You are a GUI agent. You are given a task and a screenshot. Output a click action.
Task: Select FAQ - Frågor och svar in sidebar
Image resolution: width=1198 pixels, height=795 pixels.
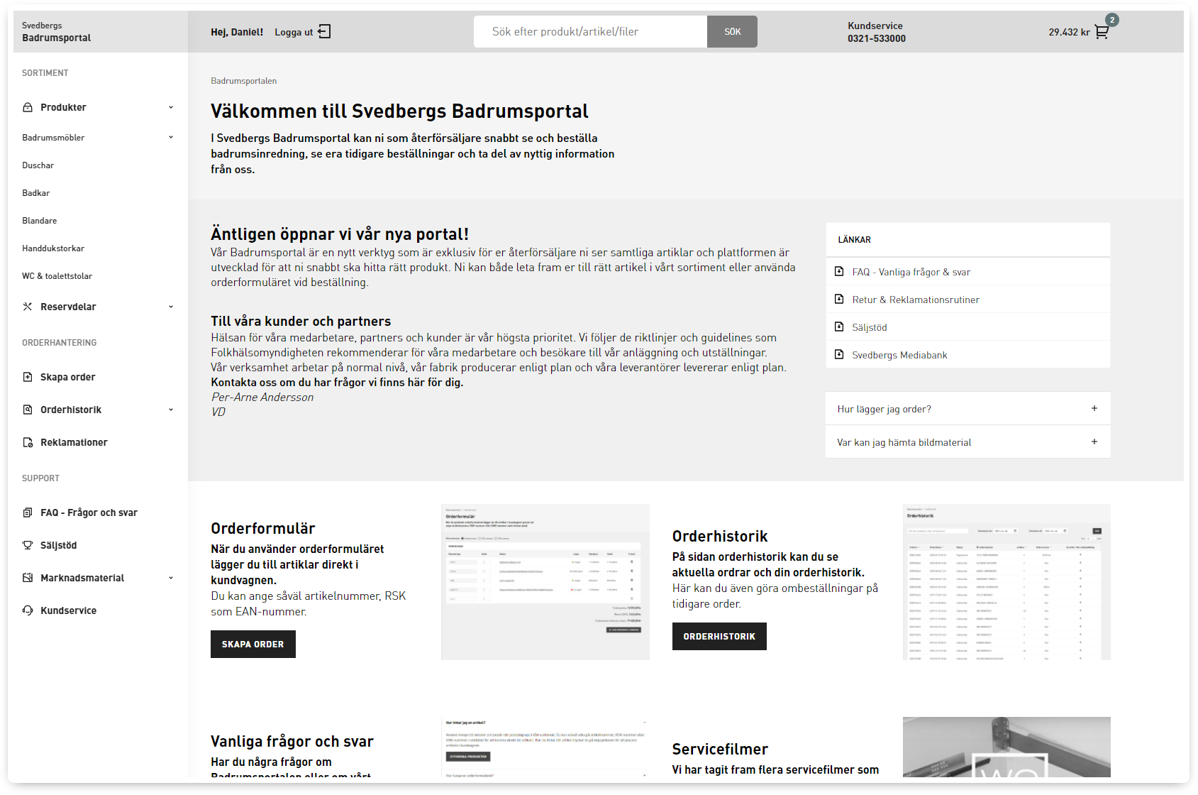[89, 512]
